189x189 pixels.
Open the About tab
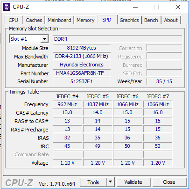(171, 20)
